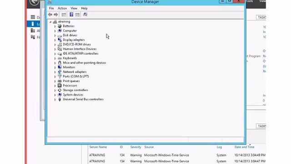This screenshot has height=164, width=291.
Task: Select the IDE ATA/ATAPI controllers icon
Action: coord(60,54)
